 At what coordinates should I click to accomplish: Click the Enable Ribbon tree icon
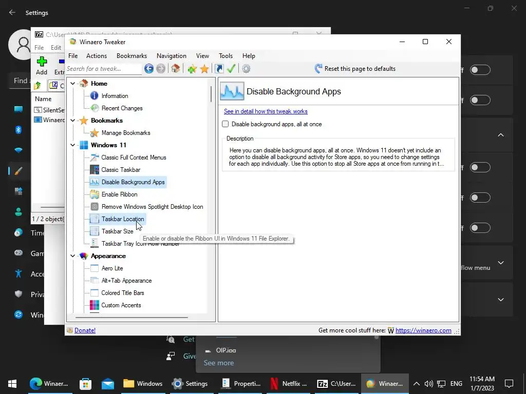(95, 194)
